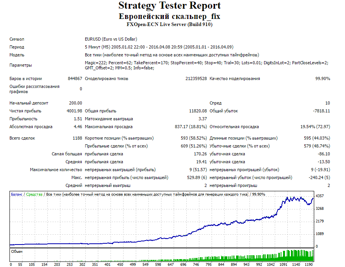Click the period value 5 Минут (M5)
345x267 pixels.
pyautogui.click(x=97, y=47)
